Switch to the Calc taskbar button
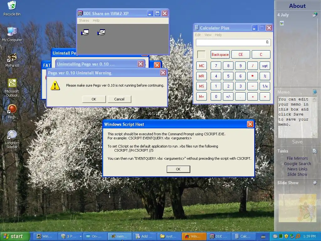The height and width of the screenshot is (241, 321). [243, 236]
